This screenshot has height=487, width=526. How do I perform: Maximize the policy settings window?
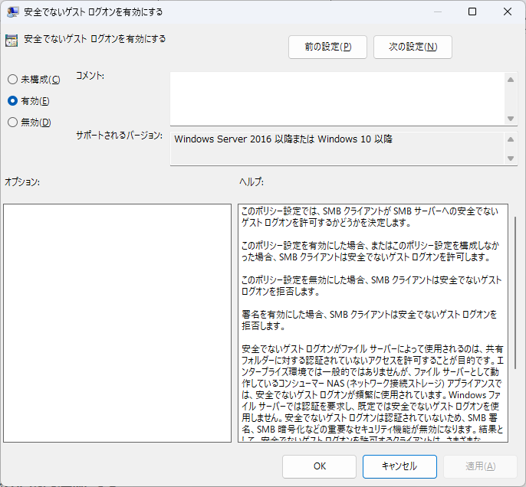point(472,12)
